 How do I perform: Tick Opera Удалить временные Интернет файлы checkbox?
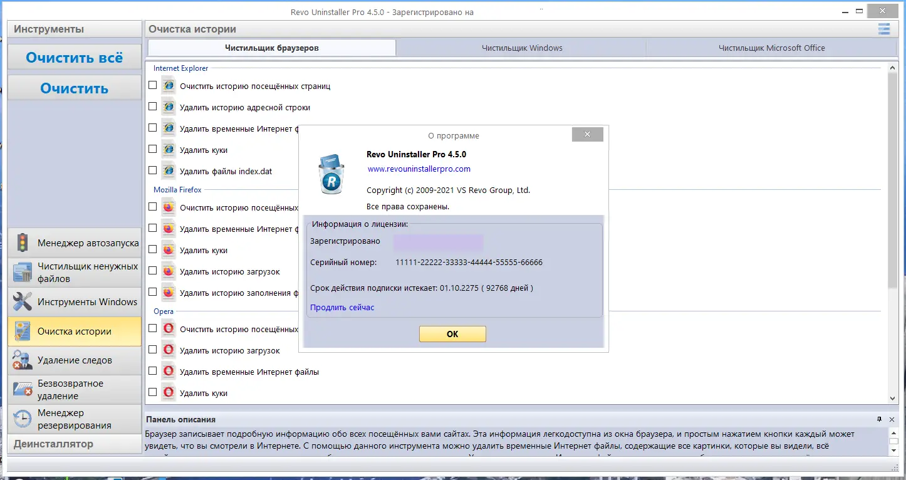coord(153,371)
